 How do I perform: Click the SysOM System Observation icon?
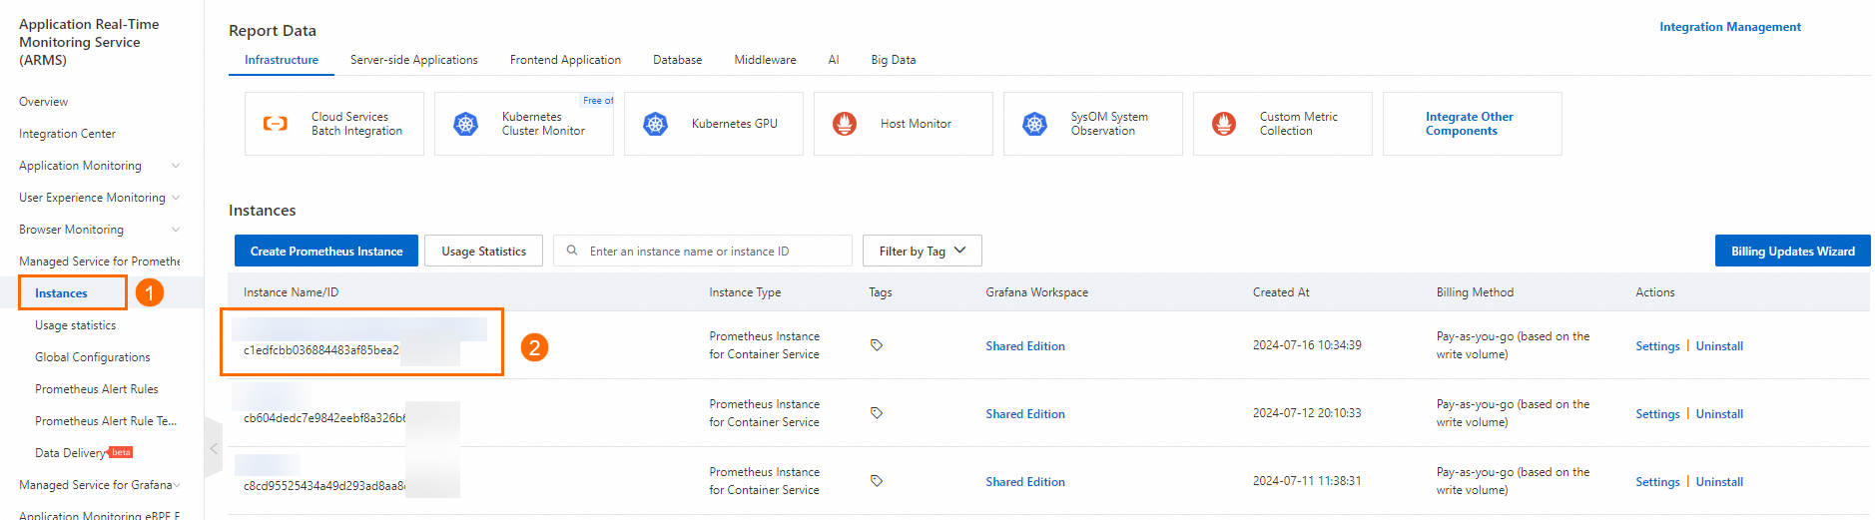tap(1034, 124)
